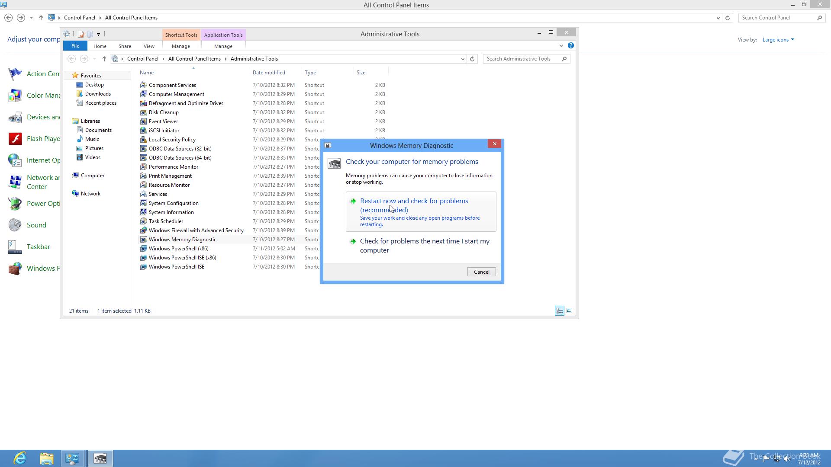
Task: Open the View by Large icons dropdown
Action: 778,40
